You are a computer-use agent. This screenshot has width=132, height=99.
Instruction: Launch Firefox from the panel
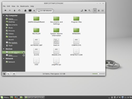pos(16,97)
